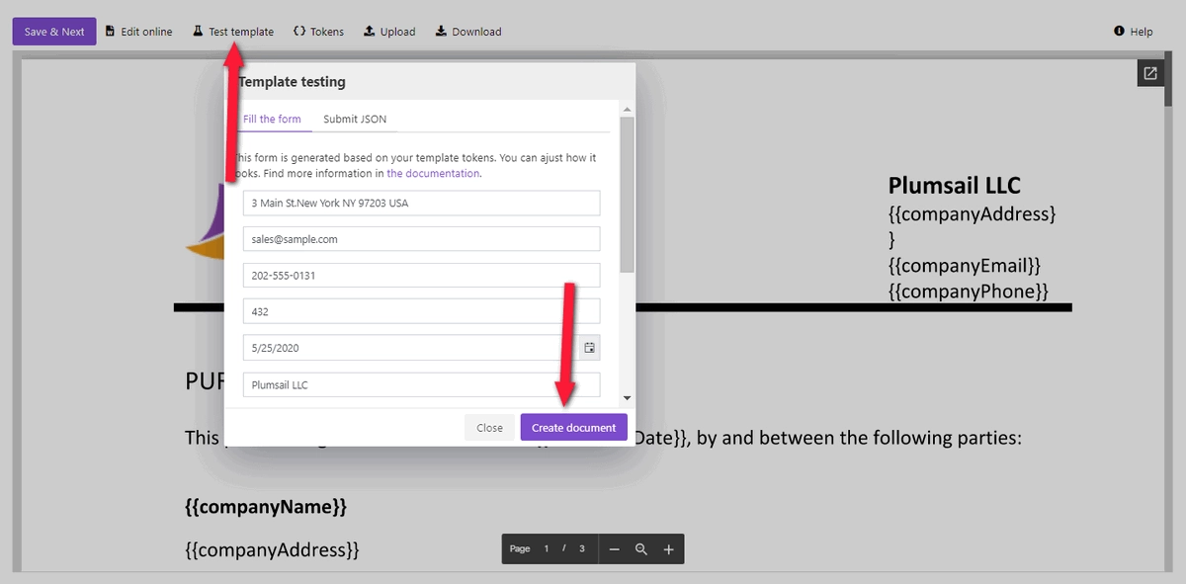The width and height of the screenshot is (1186, 584).
Task: Edit the company address field
Action: 422,203
